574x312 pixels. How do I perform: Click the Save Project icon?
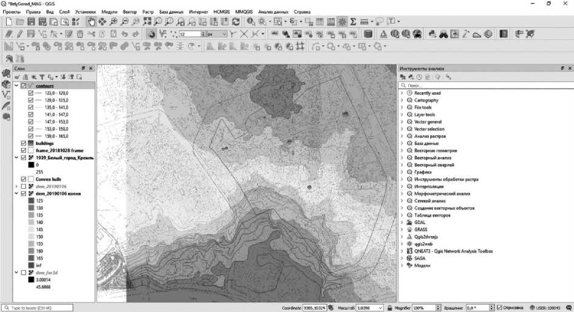coord(31,22)
